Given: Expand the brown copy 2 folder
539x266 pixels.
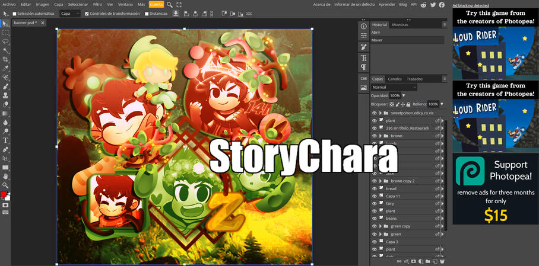Looking at the screenshot, I should tap(380, 181).
